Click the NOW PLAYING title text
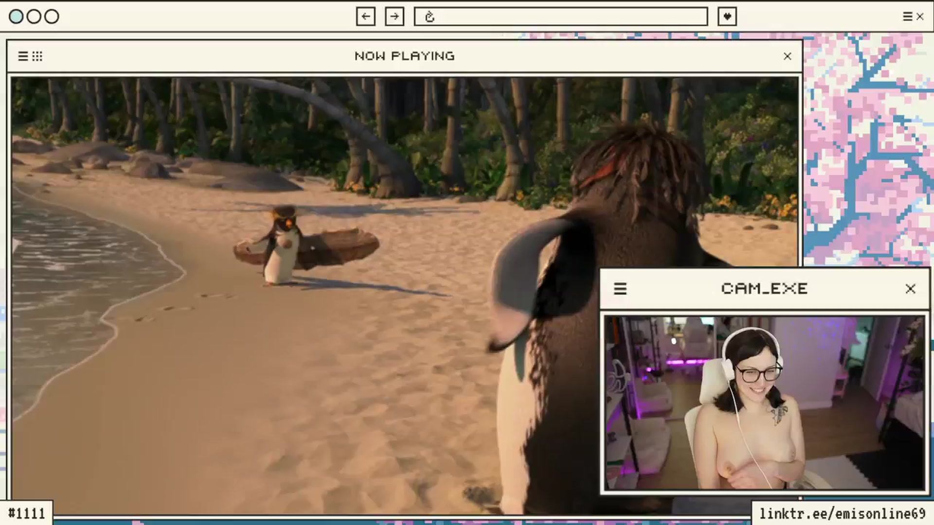The height and width of the screenshot is (525, 934). (x=405, y=56)
